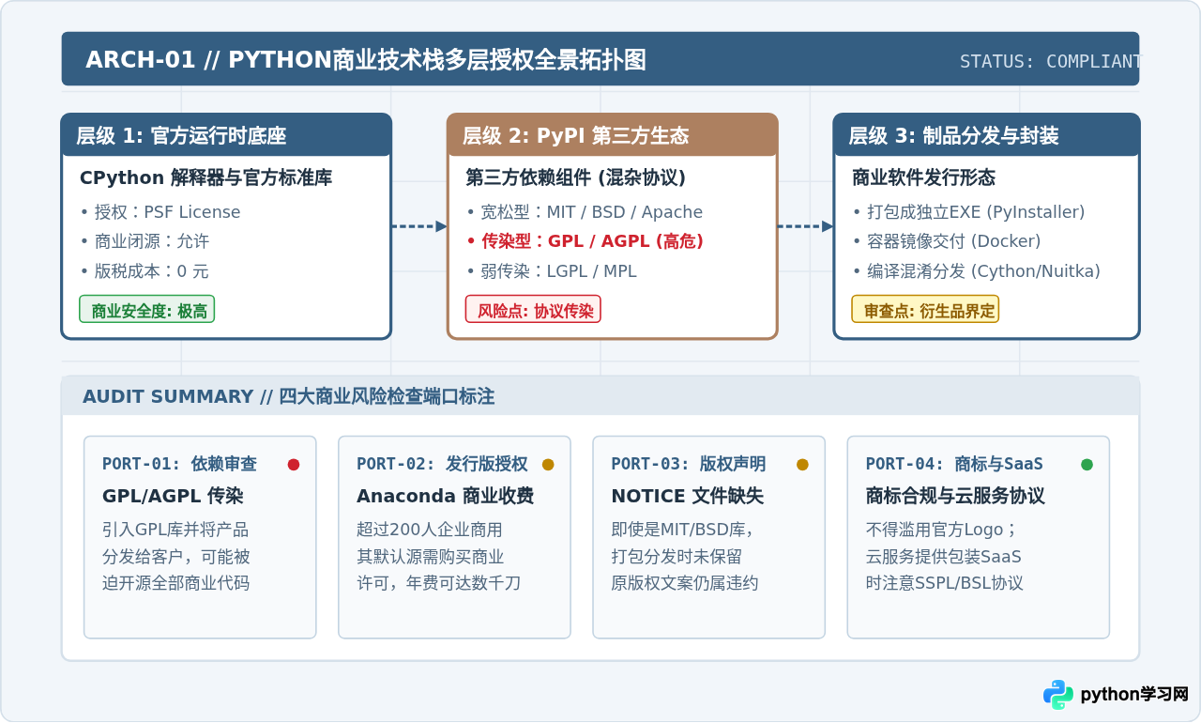Select the GPL/AGPL 传染 card title
1201x723 pixels.
click(x=173, y=496)
